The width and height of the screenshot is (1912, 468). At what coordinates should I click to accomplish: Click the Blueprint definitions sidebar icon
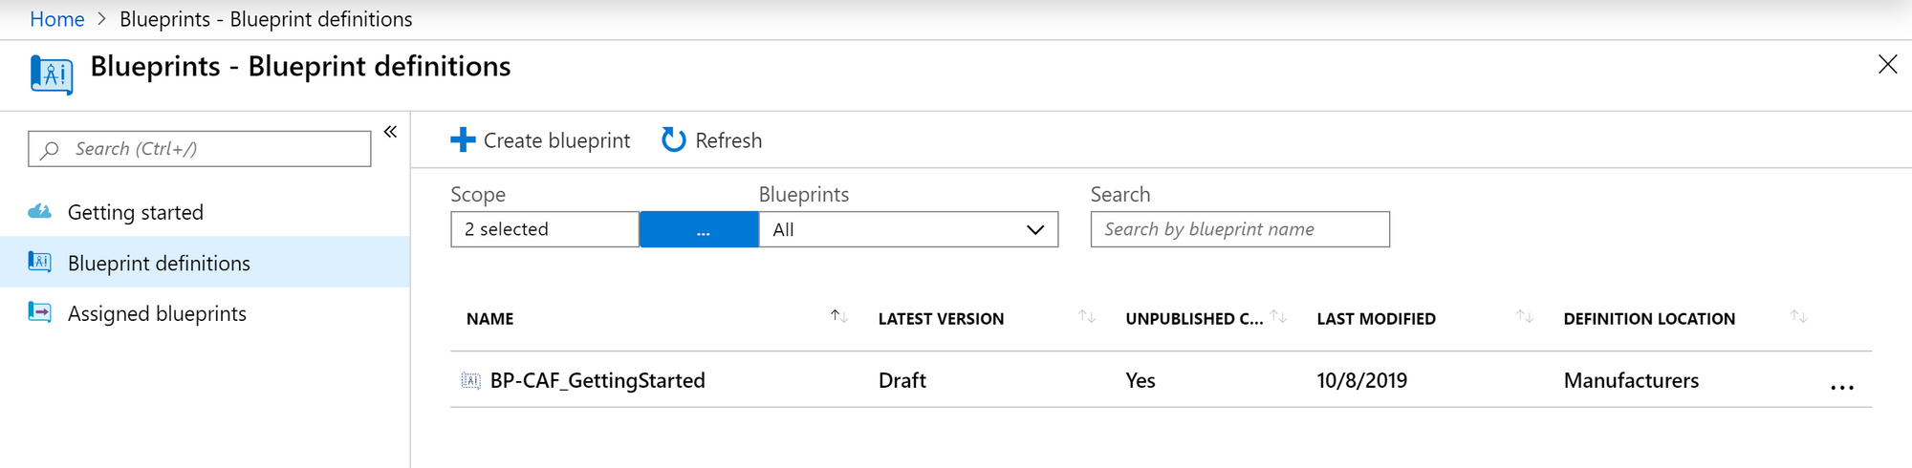pos(40,262)
